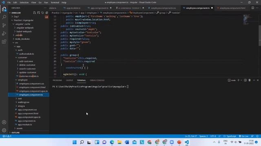Open the Manage settings gear

pyautogui.click(x=4, y=130)
